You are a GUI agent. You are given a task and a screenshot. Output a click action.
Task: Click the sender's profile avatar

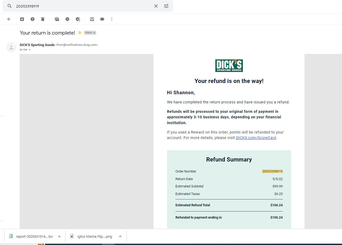point(11,47)
